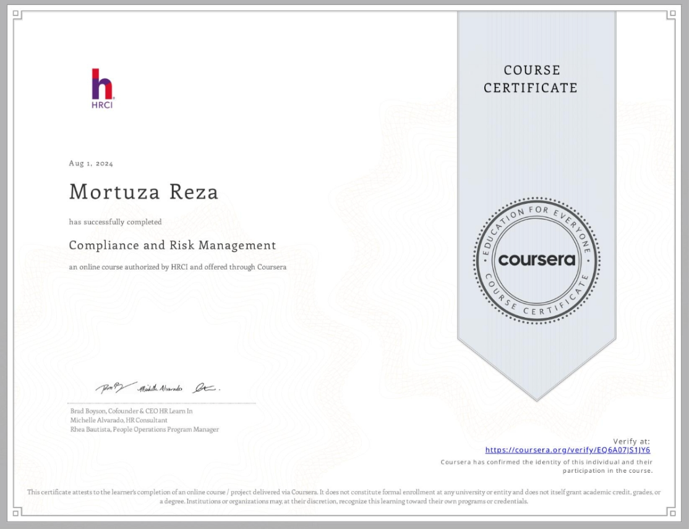The height and width of the screenshot is (529, 689).
Task: Click the Coursera course certificate seal
Action: tap(536, 260)
